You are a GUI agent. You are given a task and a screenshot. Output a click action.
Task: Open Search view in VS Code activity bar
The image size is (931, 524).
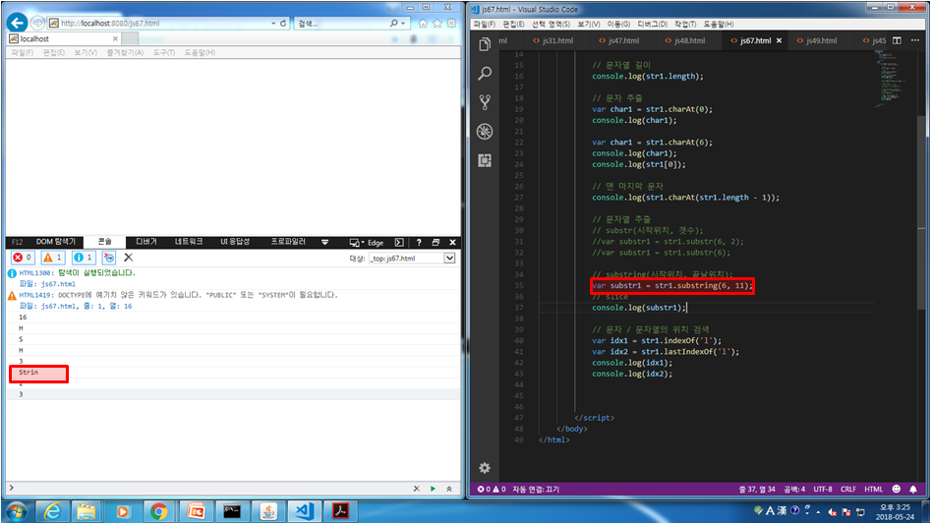click(485, 74)
